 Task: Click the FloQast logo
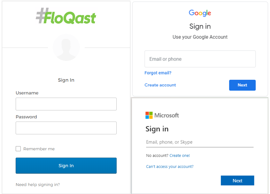[66, 16]
